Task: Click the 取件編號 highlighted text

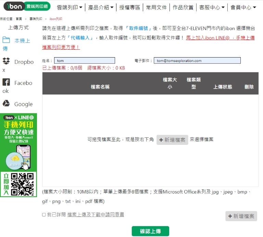Action: (138, 28)
